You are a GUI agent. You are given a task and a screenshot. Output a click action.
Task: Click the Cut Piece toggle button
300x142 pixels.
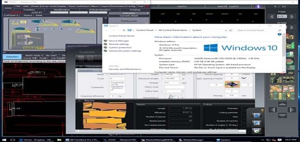(x=57, y=58)
